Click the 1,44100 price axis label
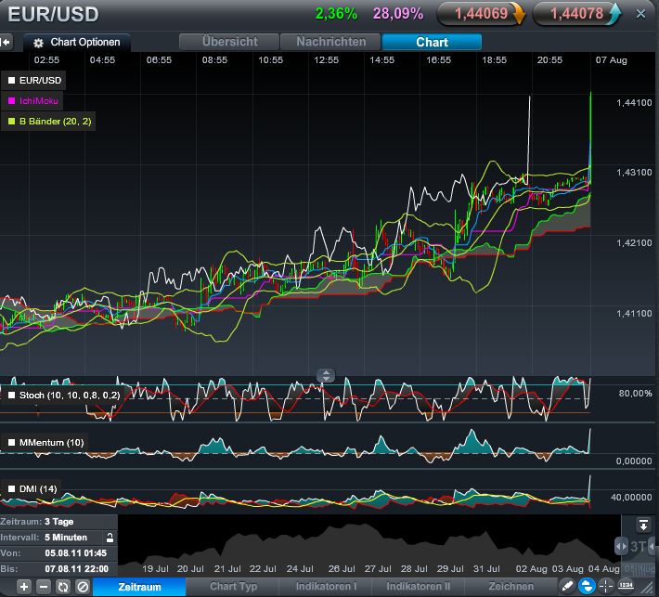Image resolution: width=659 pixels, height=597 pixels. pos(634,103)
